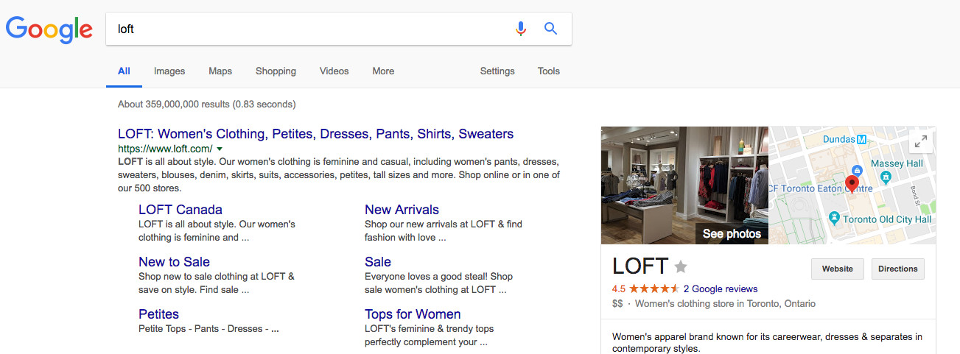Viewport: 960px width, 354px height.
Task: Click the grey star next to LOFT
Action: (681, 266)
